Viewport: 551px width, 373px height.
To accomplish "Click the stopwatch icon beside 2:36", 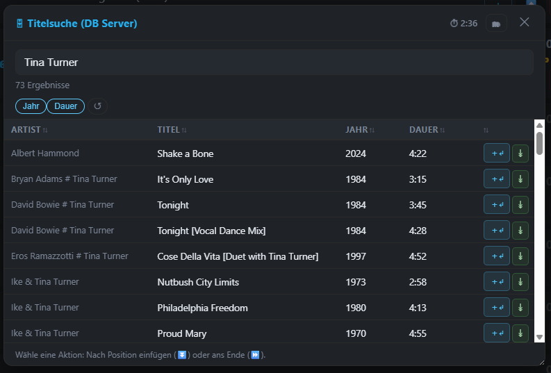I will click(x=454, y=23).
